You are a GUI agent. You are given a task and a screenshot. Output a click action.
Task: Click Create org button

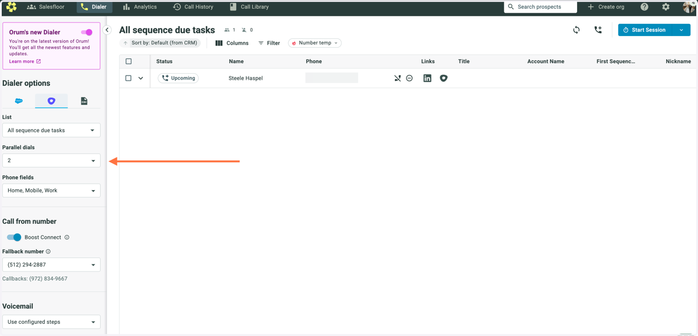(606, 7)
